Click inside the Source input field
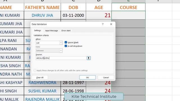This screenshot has height=101, width=180. 61,58
